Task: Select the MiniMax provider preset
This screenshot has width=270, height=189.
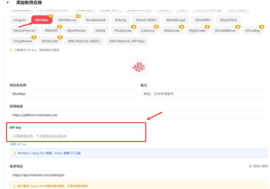Action: coord(42,20)
